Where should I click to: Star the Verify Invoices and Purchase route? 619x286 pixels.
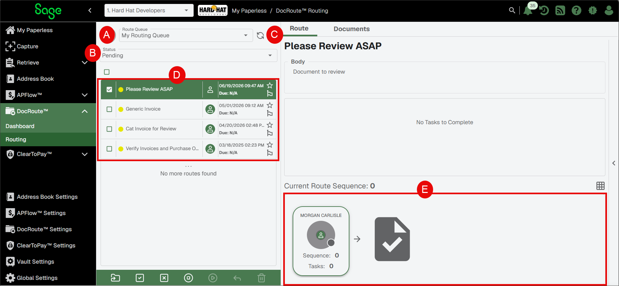point(270,145)
